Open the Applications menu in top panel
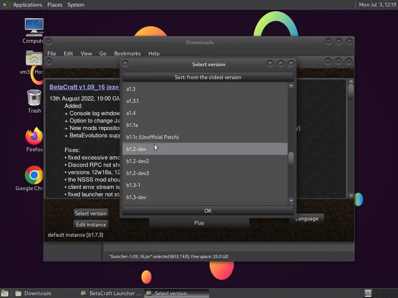 point(28,5)
